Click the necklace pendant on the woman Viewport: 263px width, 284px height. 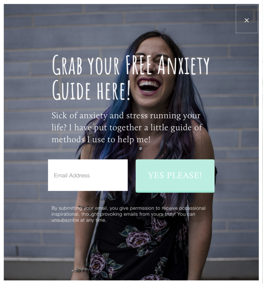[x=141, y=149]
